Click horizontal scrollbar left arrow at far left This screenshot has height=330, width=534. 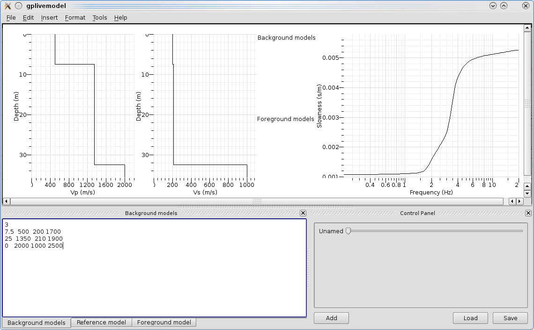click(6, 201)
